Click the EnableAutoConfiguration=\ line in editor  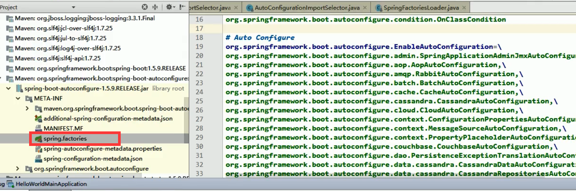click(363, 47)
